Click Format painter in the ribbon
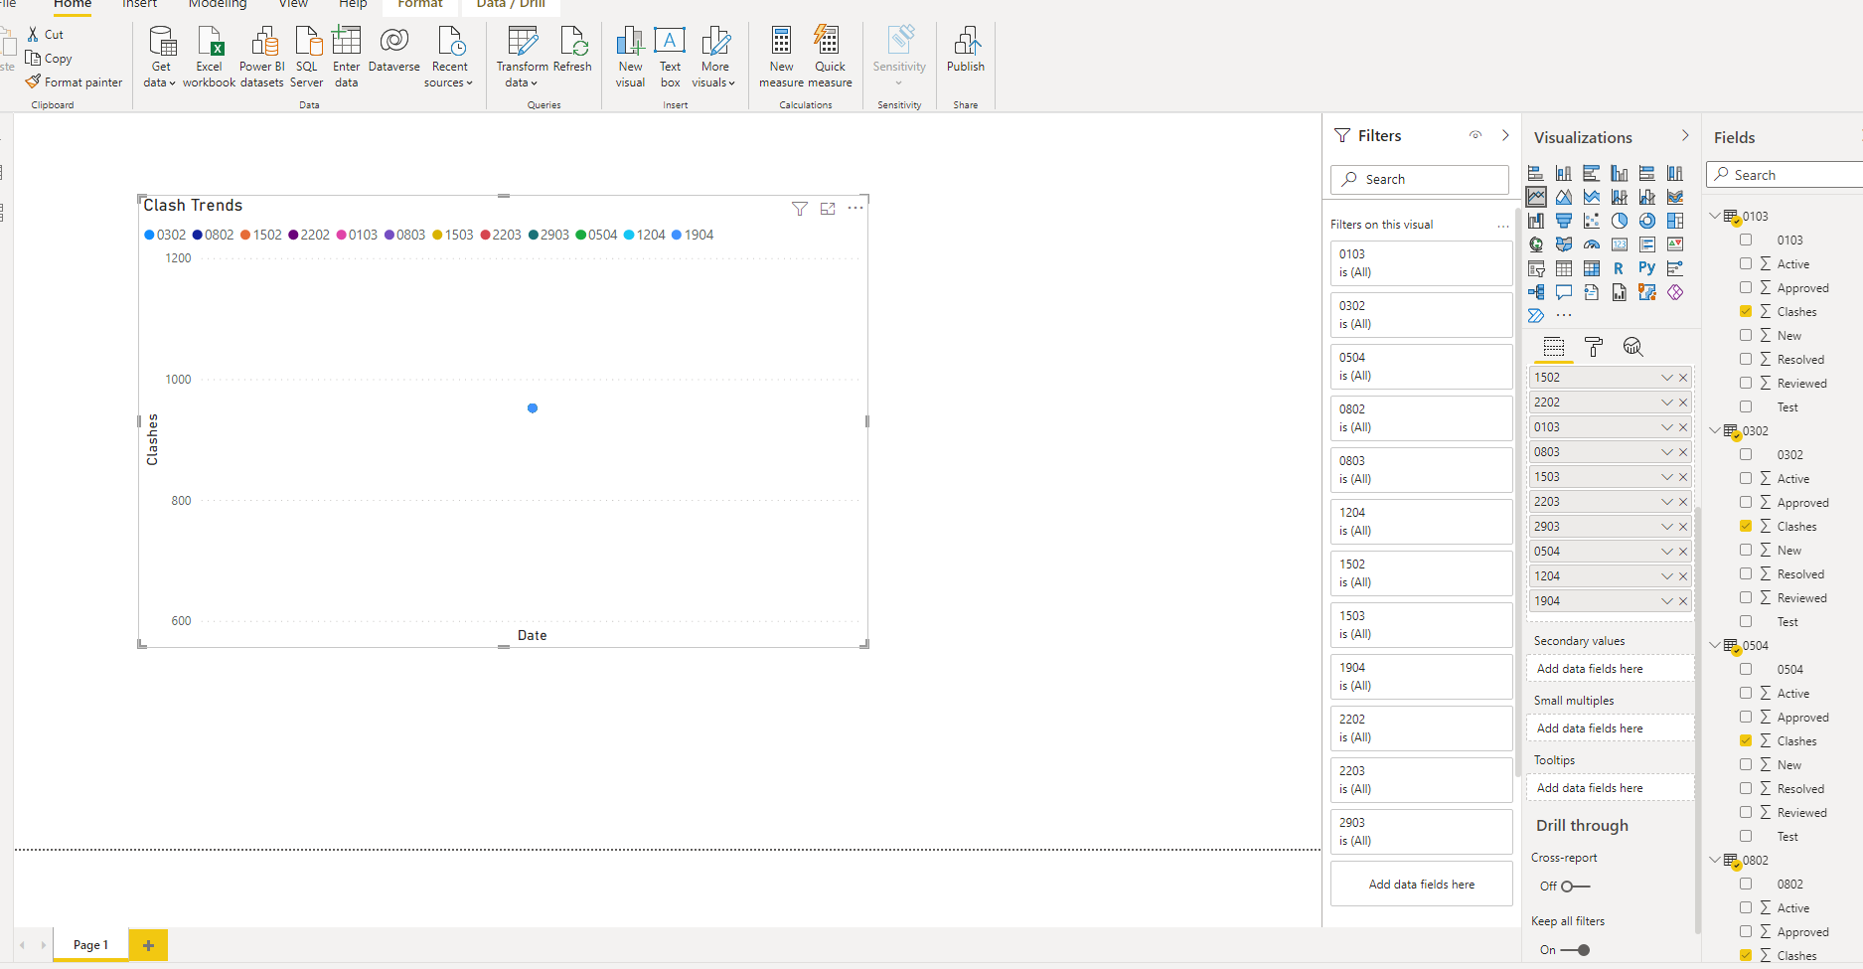The width and height of the screenshot is (1863, 969). pos(75,82)
